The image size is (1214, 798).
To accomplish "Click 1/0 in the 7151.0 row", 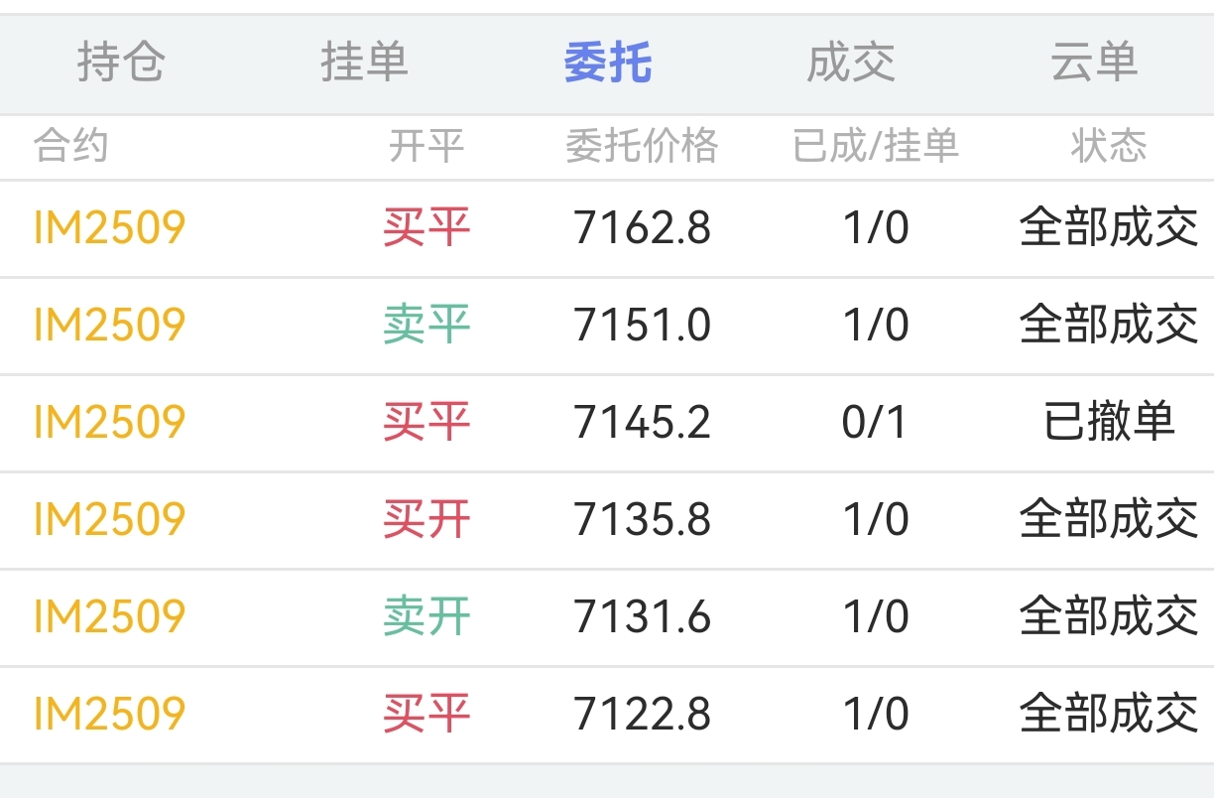I will tap(876, 325).
